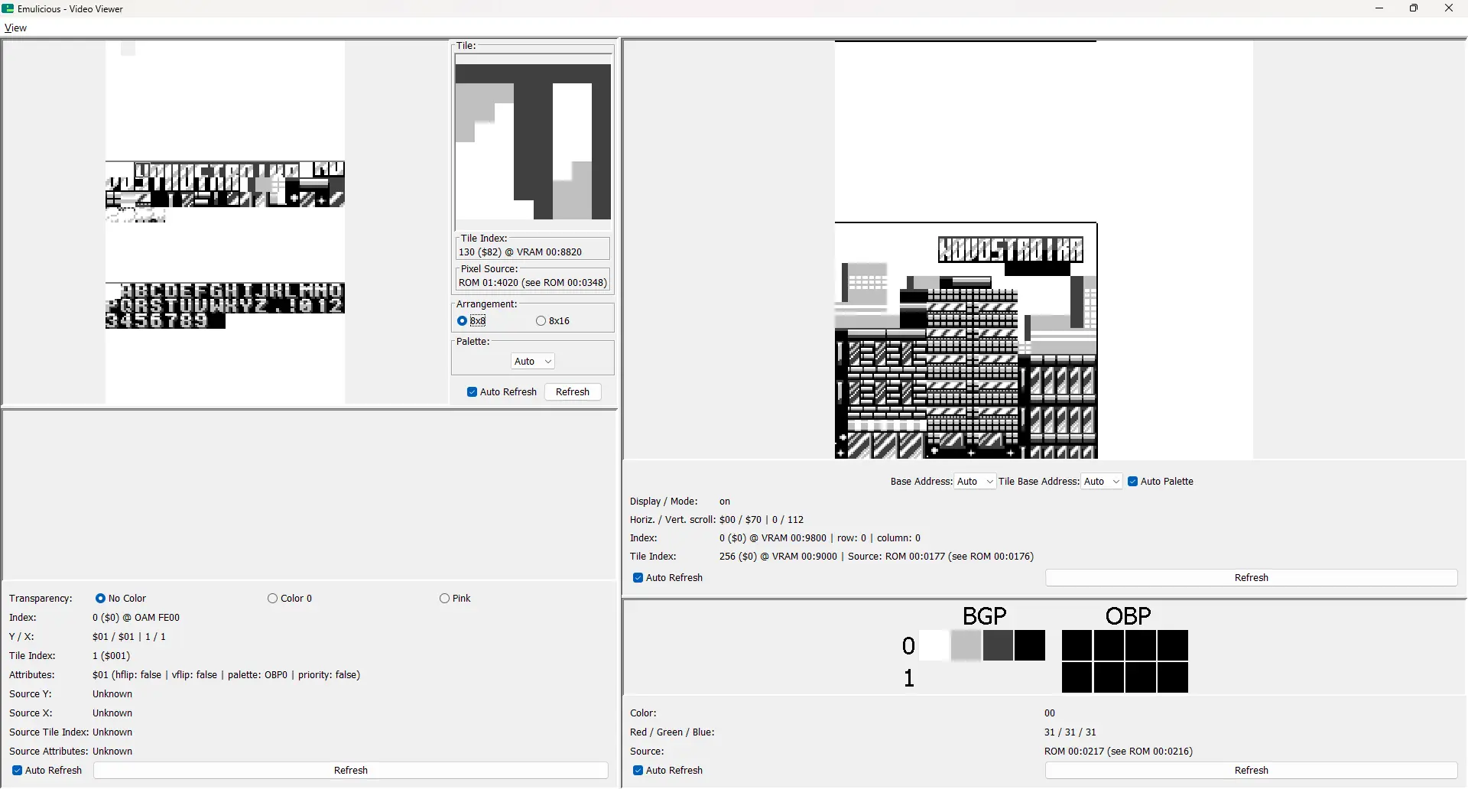Toggle Auto Refresh under the background map

(x=638, y=578)
